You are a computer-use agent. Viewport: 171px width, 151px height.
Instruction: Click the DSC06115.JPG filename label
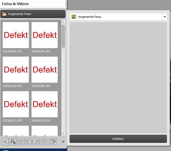12,86
